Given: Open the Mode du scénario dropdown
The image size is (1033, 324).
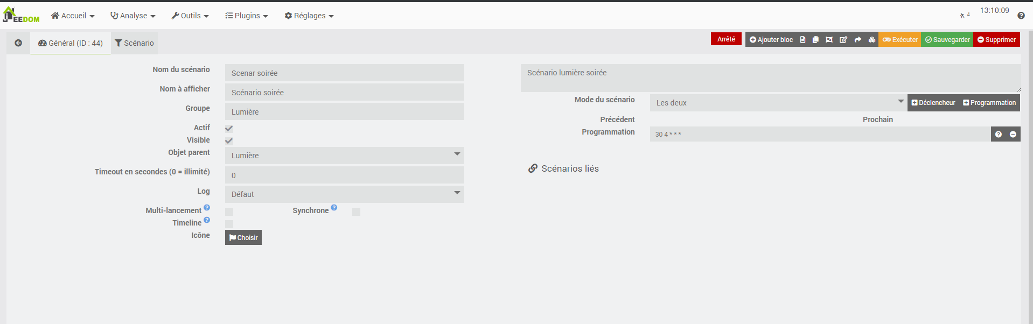Looking at the screenshot, I should 778,103.
